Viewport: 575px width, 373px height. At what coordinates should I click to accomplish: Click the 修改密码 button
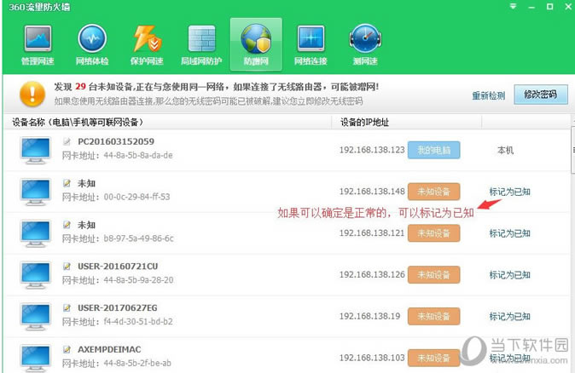[x=541, y=95]
